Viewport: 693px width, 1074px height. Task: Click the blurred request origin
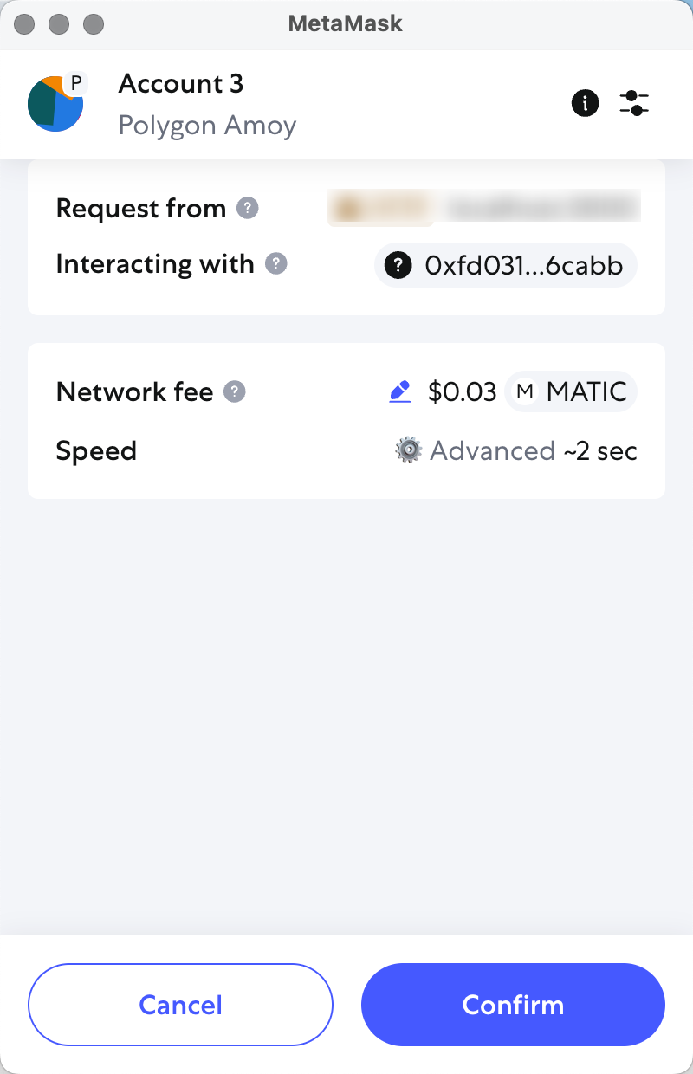click(x=483, y=209)
